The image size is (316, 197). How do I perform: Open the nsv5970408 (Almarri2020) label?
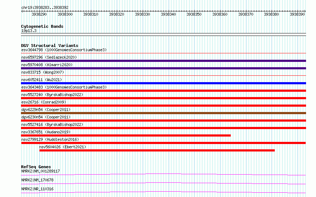tap(47, 65)
